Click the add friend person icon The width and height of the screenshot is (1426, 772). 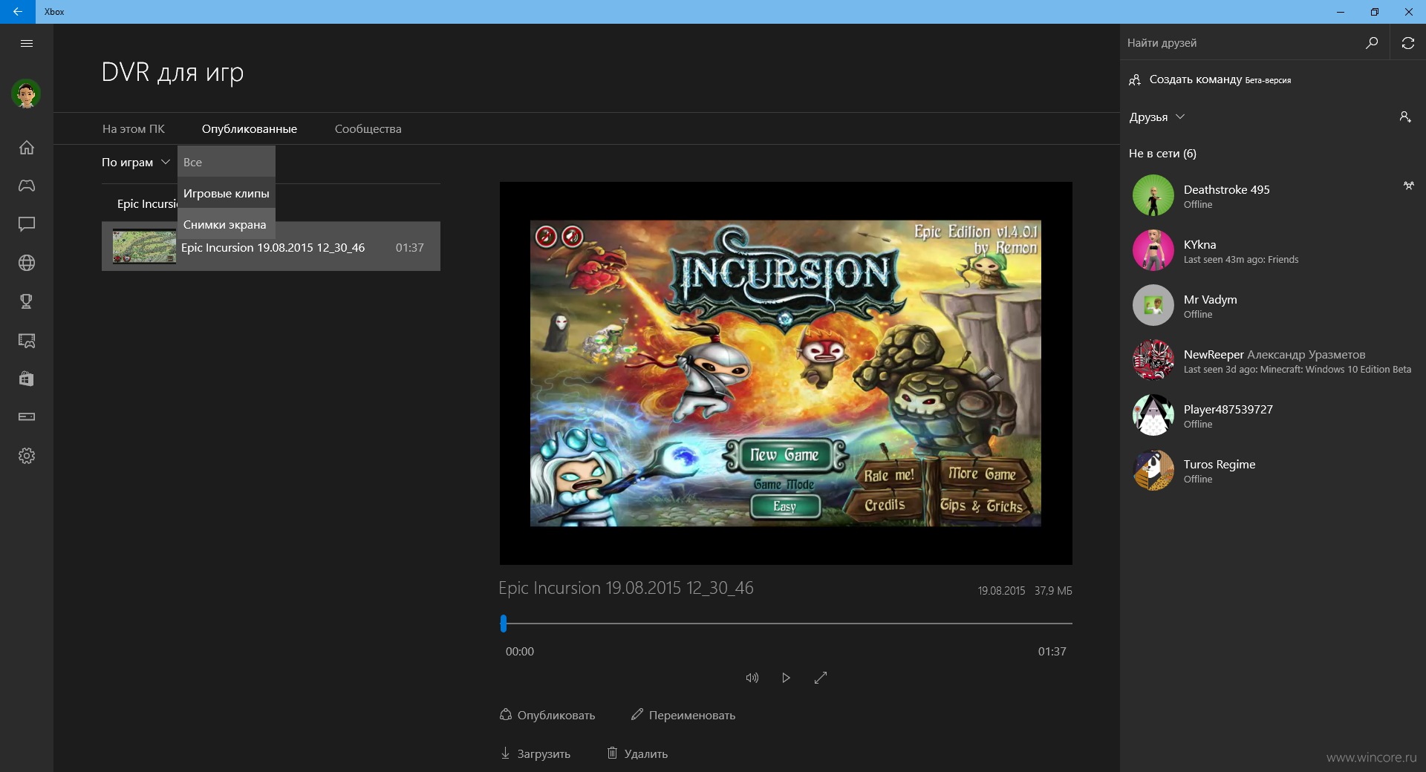tap(1405, 117)
